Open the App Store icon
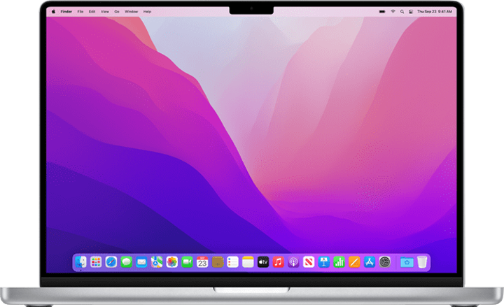This screenshot has height=307, width=504. click(x=370, y=262)
